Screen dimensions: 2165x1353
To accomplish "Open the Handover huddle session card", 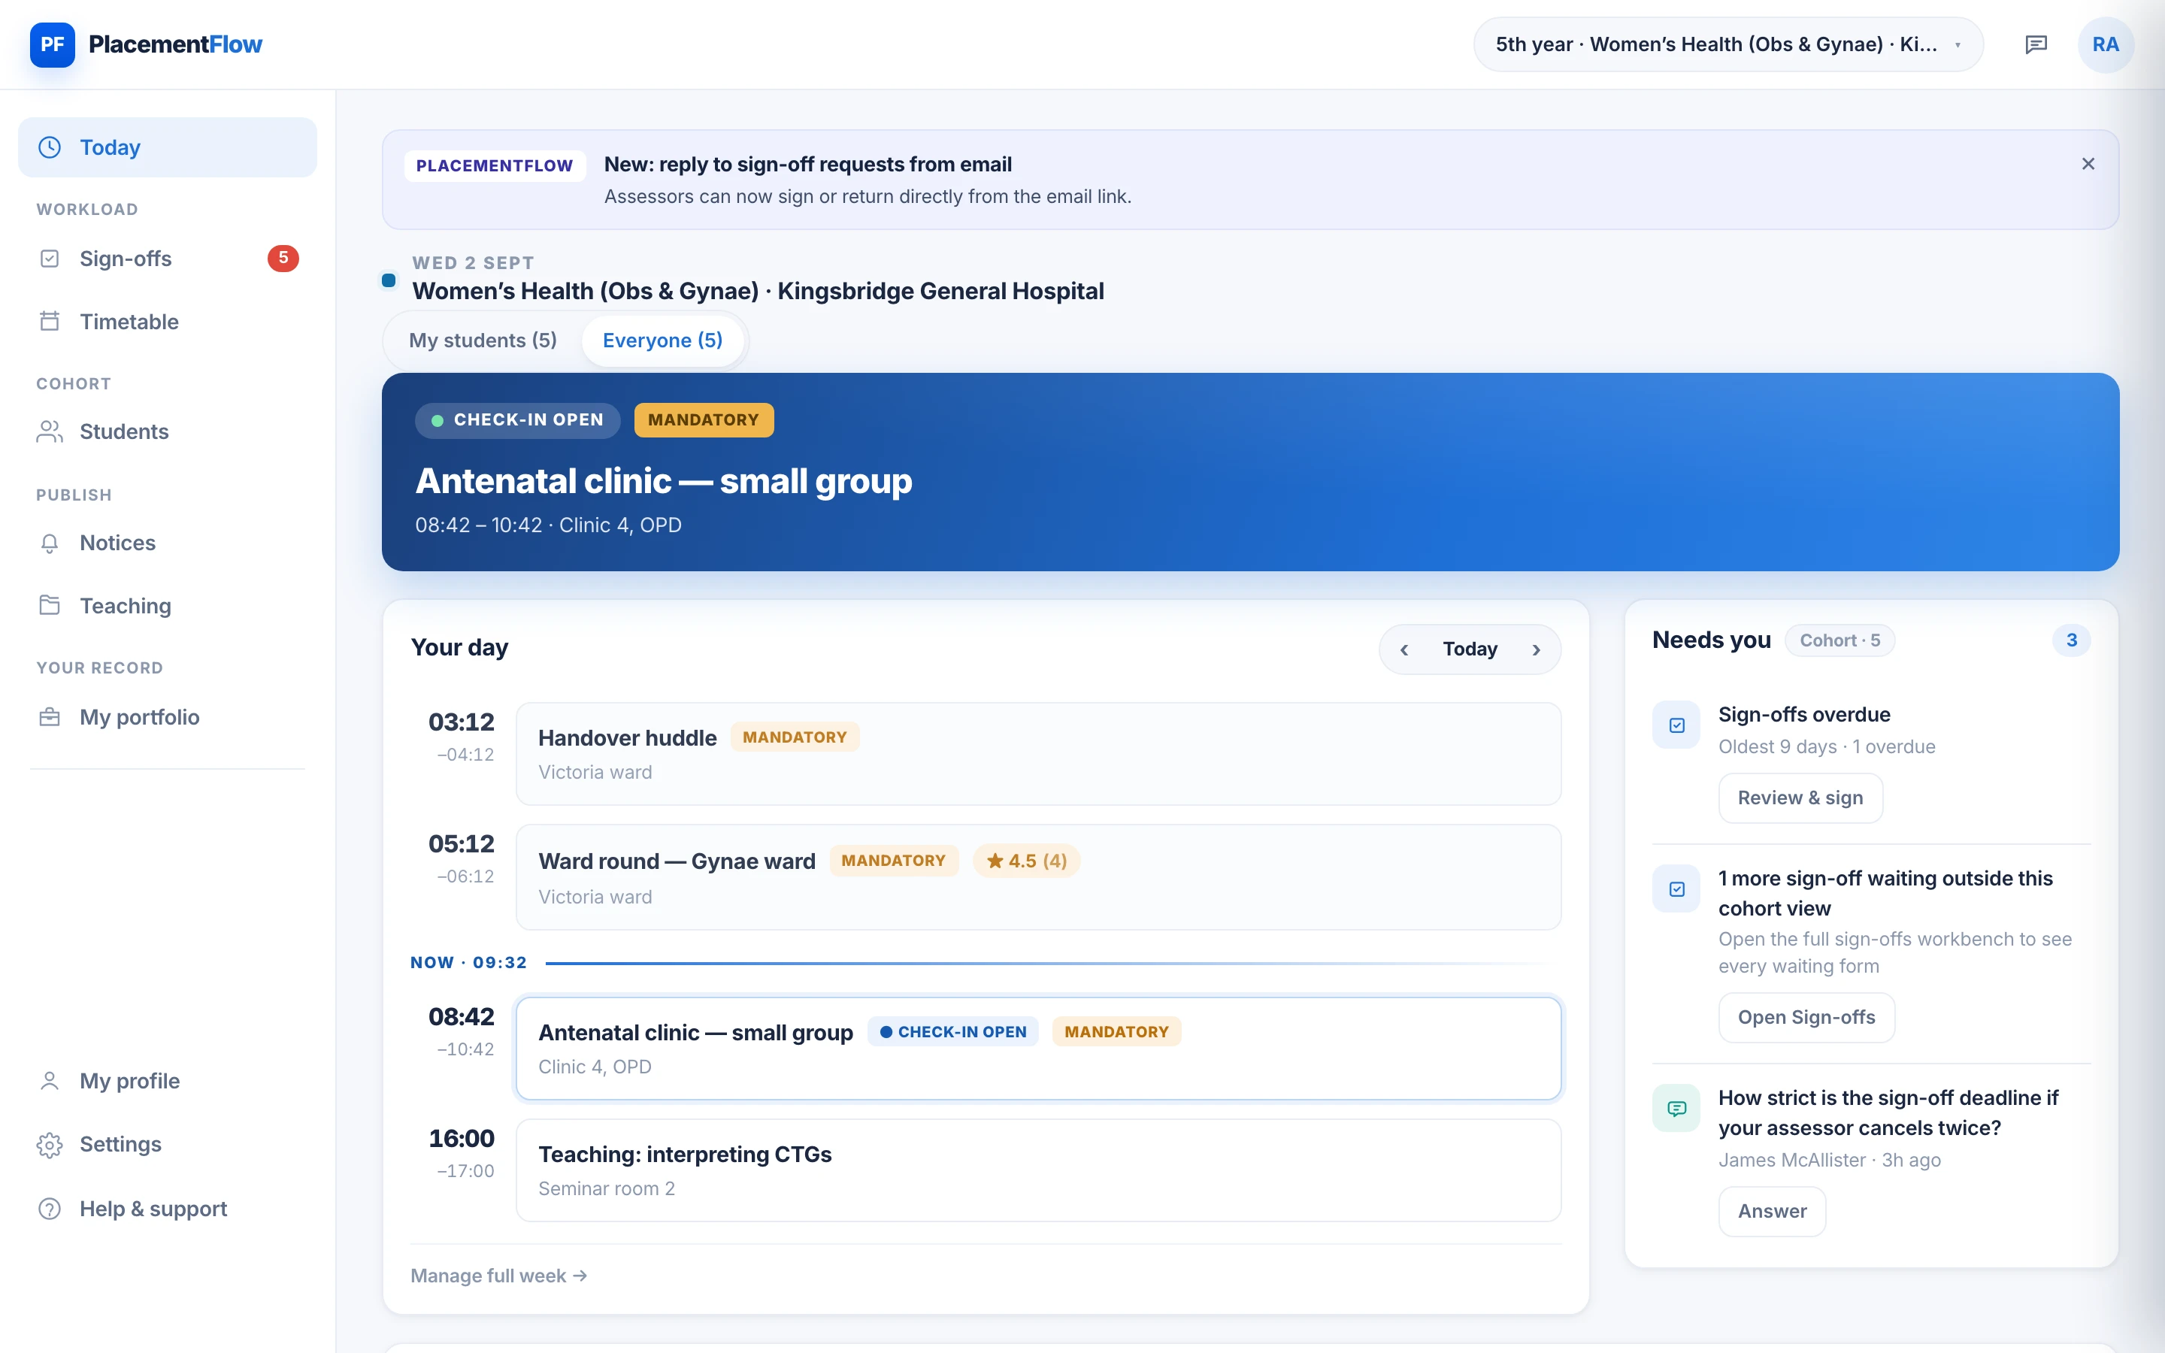I will click(1039, 753).
